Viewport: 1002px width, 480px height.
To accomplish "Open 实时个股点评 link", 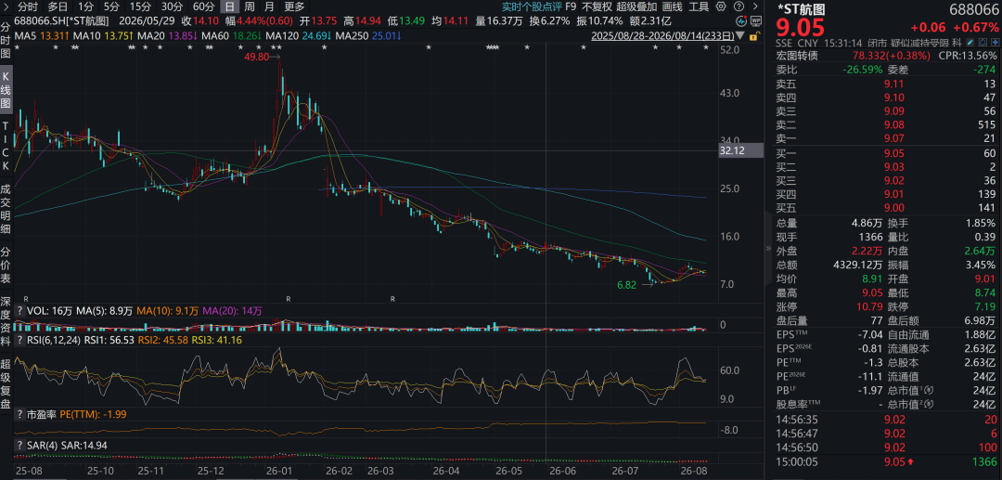I will click(x=531, y=7).
